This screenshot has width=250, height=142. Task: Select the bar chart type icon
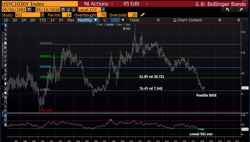[115, 20]
